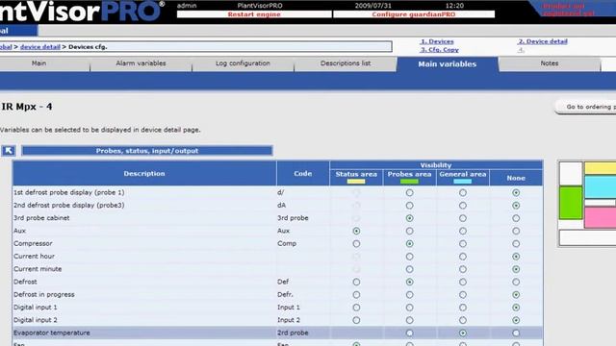Image resolution: width=616 pixels, height=346 pixels.
Task: Click the 'dA' code cell
Action: click(x=282, y=206)
